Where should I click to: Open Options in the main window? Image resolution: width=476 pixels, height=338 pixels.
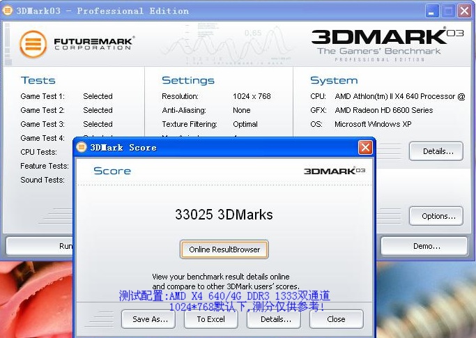pos(436,216)
